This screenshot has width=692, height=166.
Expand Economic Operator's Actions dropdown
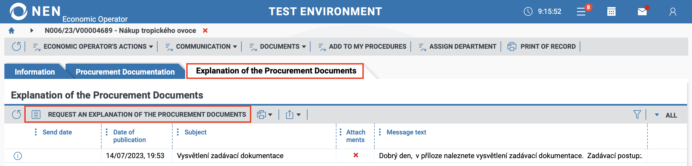click(x=93, y=47)
